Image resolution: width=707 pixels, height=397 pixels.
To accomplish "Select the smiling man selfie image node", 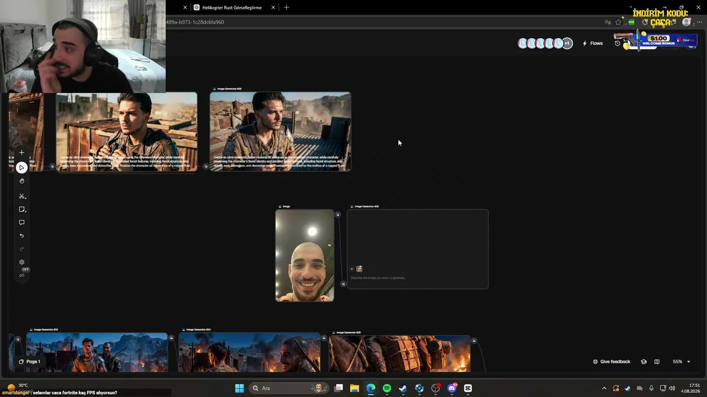I will (305, 255).
